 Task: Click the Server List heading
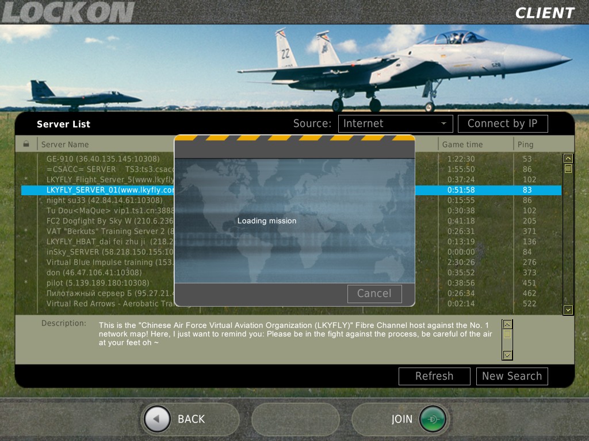[63, 124]
